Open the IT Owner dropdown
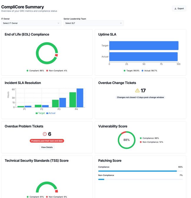 [x=31, y=23]
